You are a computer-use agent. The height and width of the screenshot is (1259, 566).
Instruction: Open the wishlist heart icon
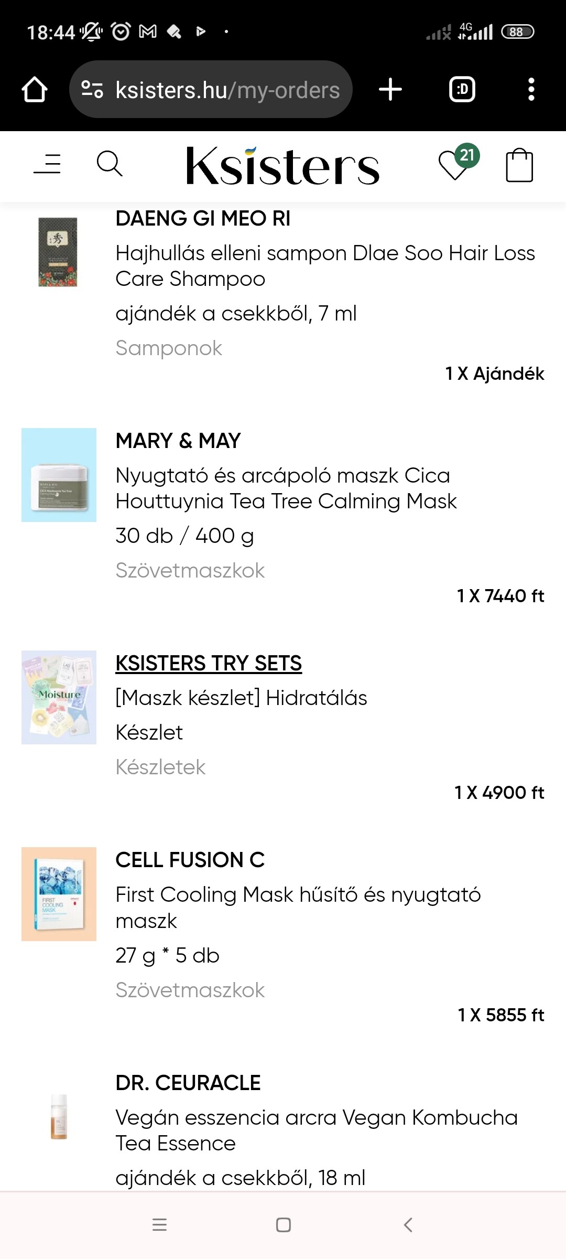coord(454,166)
